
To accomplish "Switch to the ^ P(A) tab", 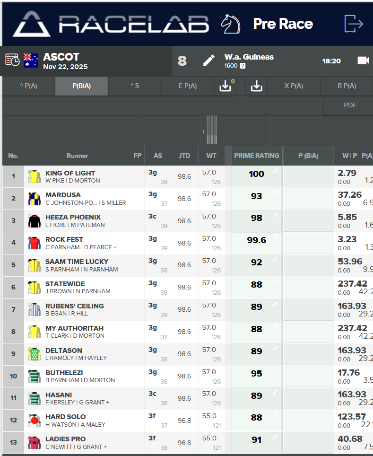I will [x=28, y=86].
